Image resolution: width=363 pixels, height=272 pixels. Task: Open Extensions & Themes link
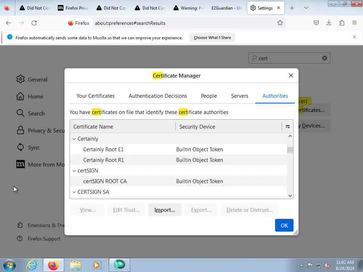pos(40,225)
